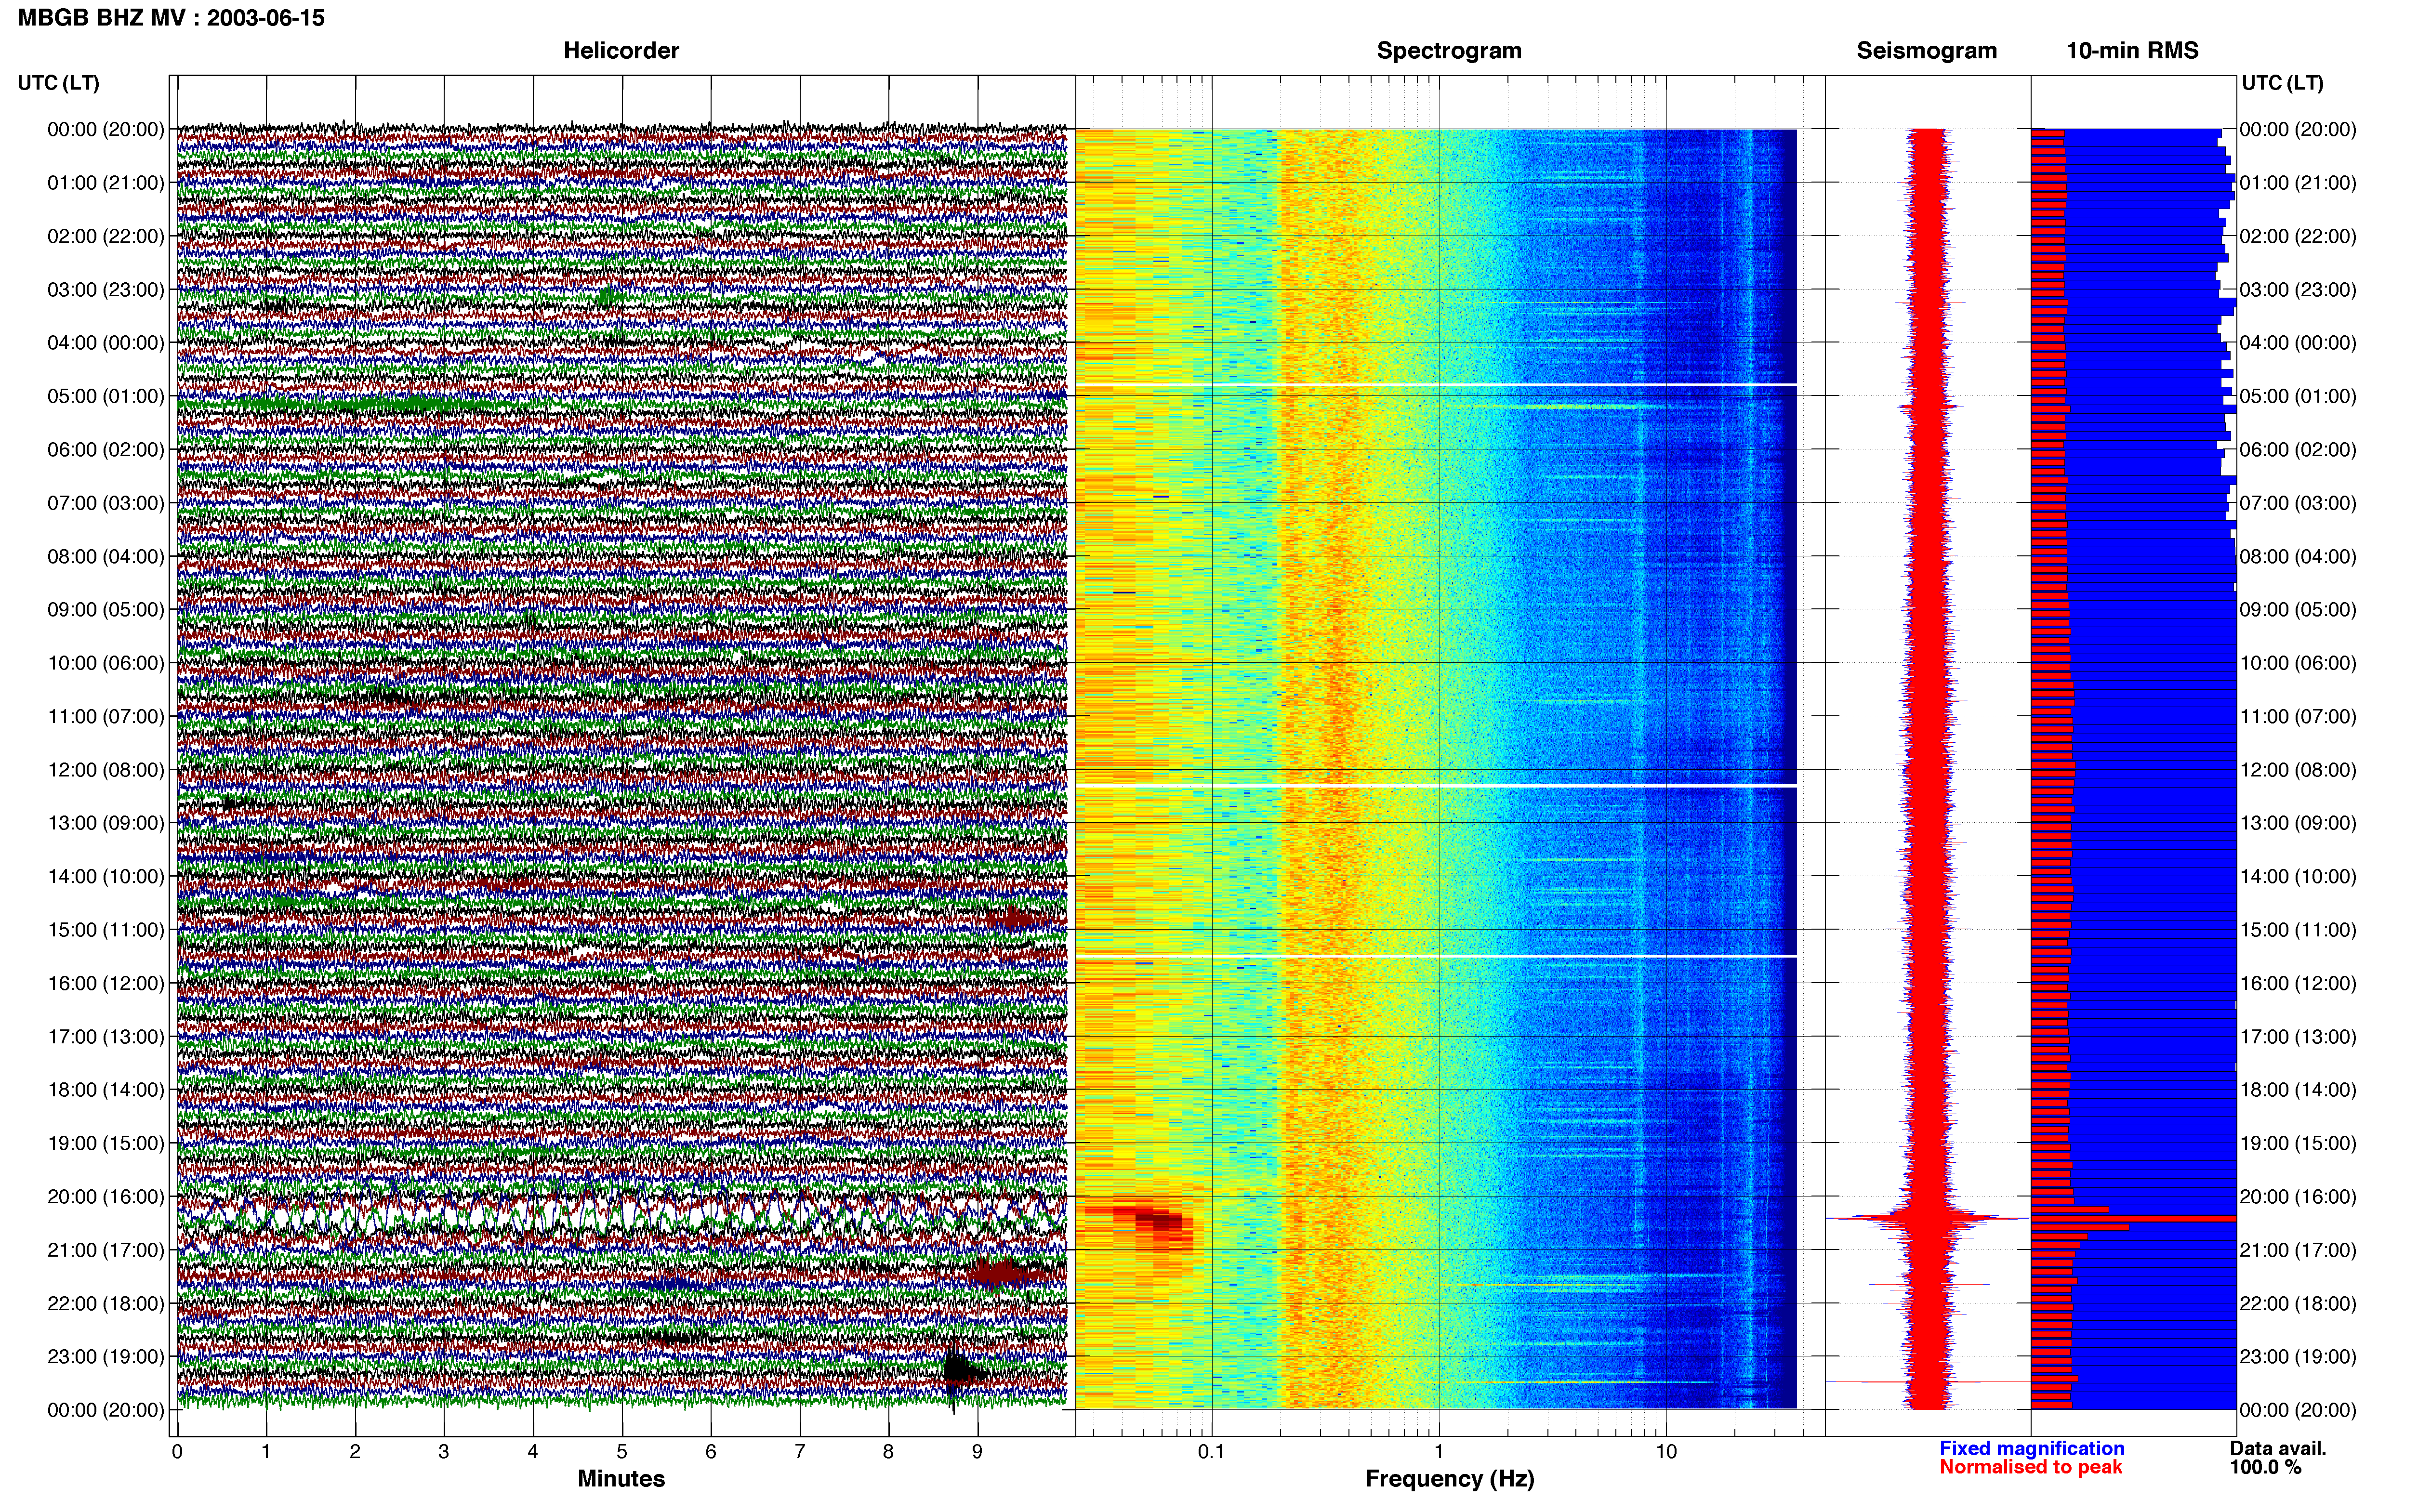2418x1512 pixels.
Task: Click 16:00 (12:00) label right of RMS panel
Action: click(x=2297, y=983)
